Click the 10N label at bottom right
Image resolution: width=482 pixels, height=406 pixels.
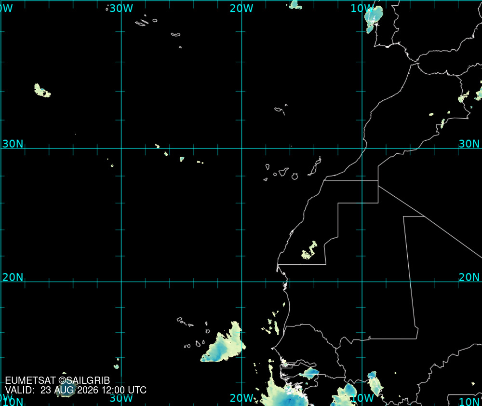(469, 401)
